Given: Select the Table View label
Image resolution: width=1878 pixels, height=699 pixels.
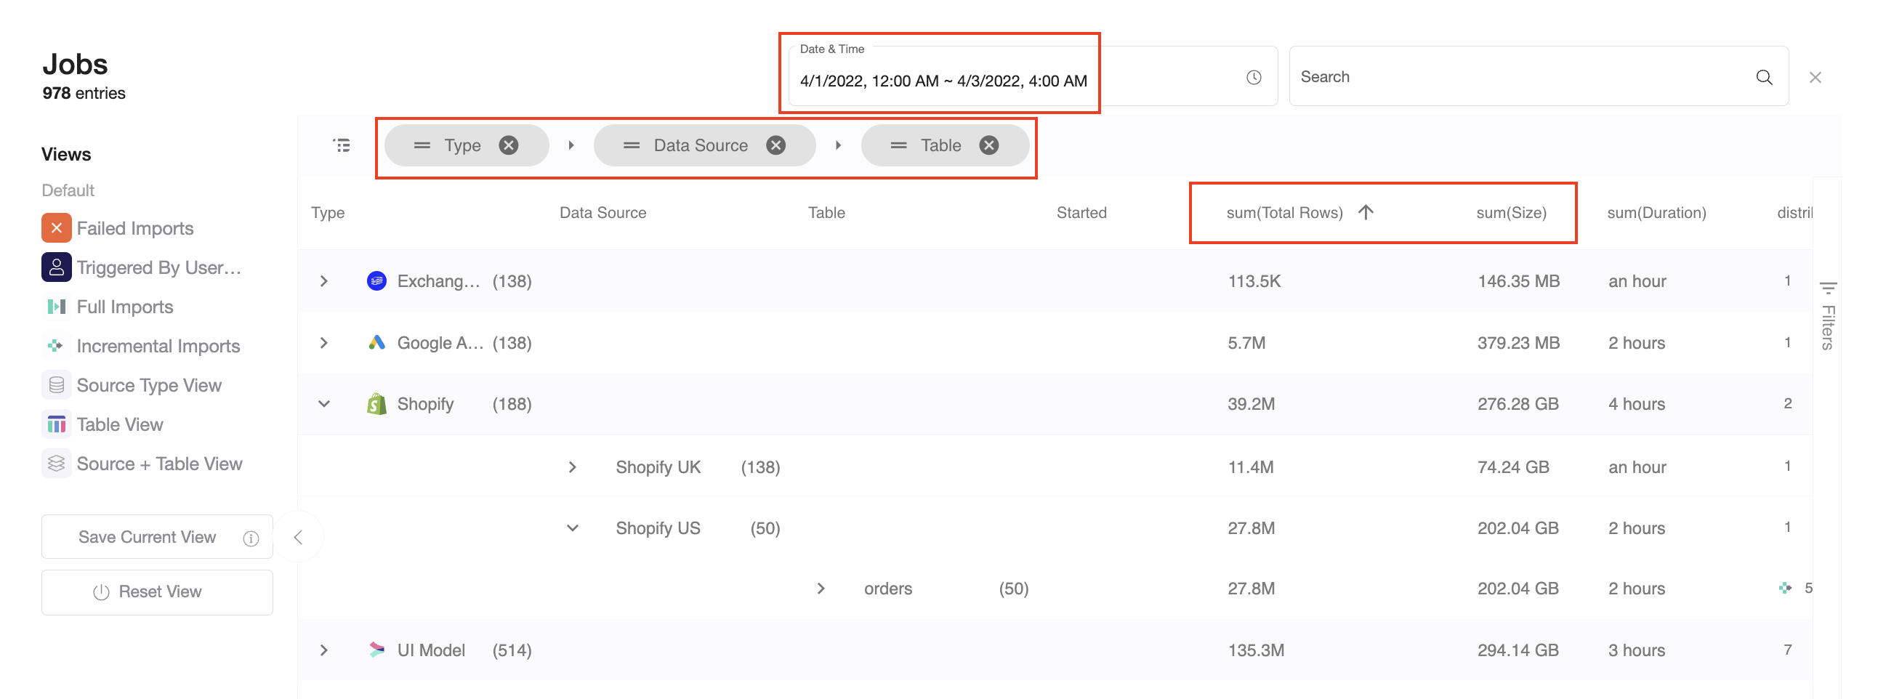Looking at the screenshot, I should coord(120,424).
